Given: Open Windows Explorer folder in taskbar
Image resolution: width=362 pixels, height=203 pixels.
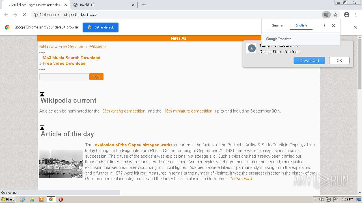Looking at the screenshot, I should click(x=32, y=199).
